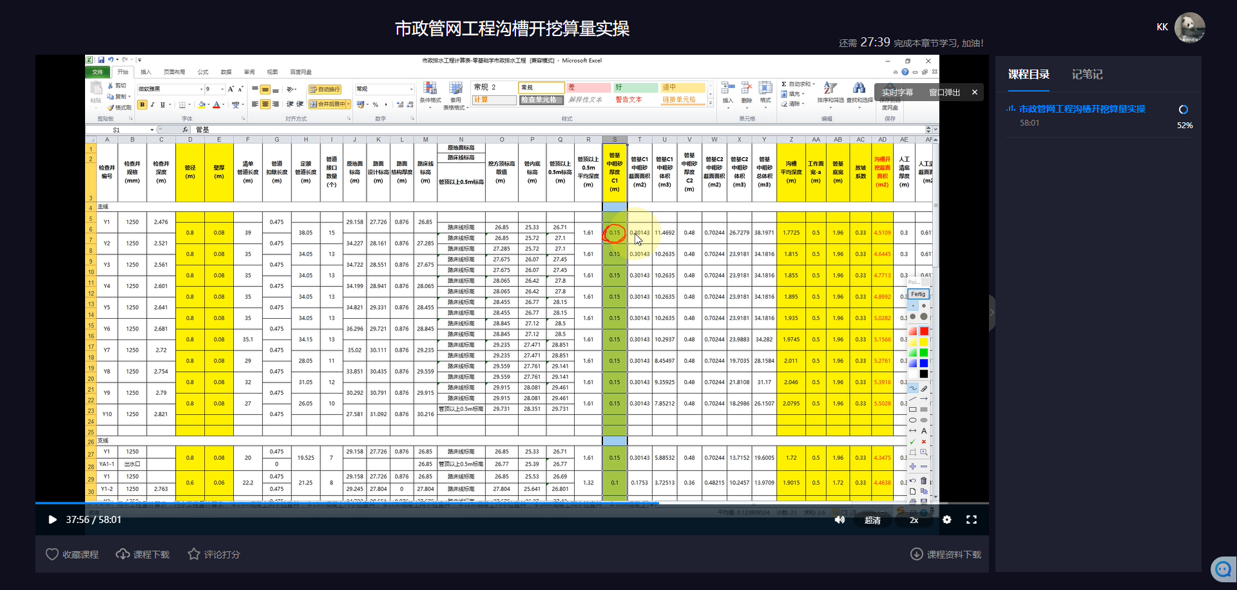The width and height of the screenshot is (1237, 590).
Task: Click the trash can icon in drawing palette
Action: point(924,481)
